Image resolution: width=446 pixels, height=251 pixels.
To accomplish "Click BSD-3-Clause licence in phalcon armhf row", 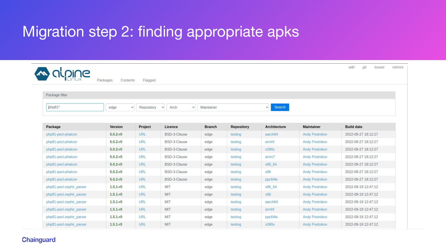I will [x=176, y=142].
